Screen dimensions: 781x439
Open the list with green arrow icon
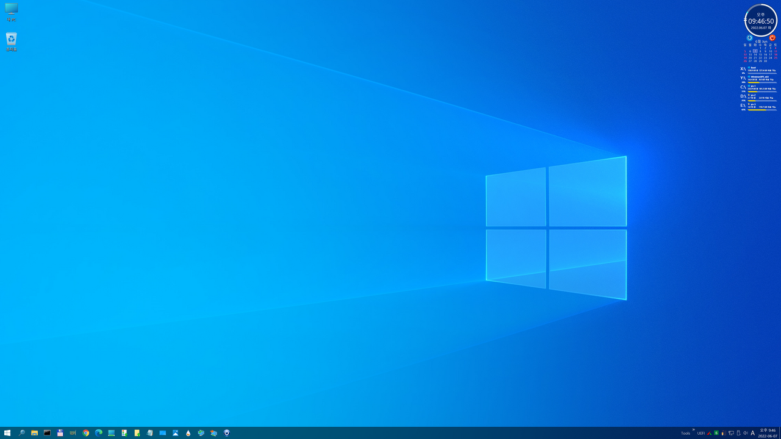124,433
